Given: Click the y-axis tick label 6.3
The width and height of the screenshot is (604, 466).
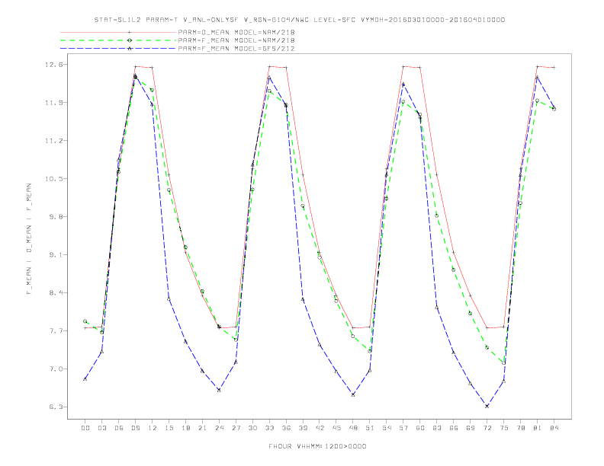Looking at the screenshot, I should pos(56,407).
